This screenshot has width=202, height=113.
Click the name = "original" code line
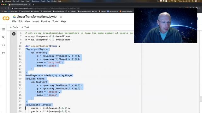50,62
